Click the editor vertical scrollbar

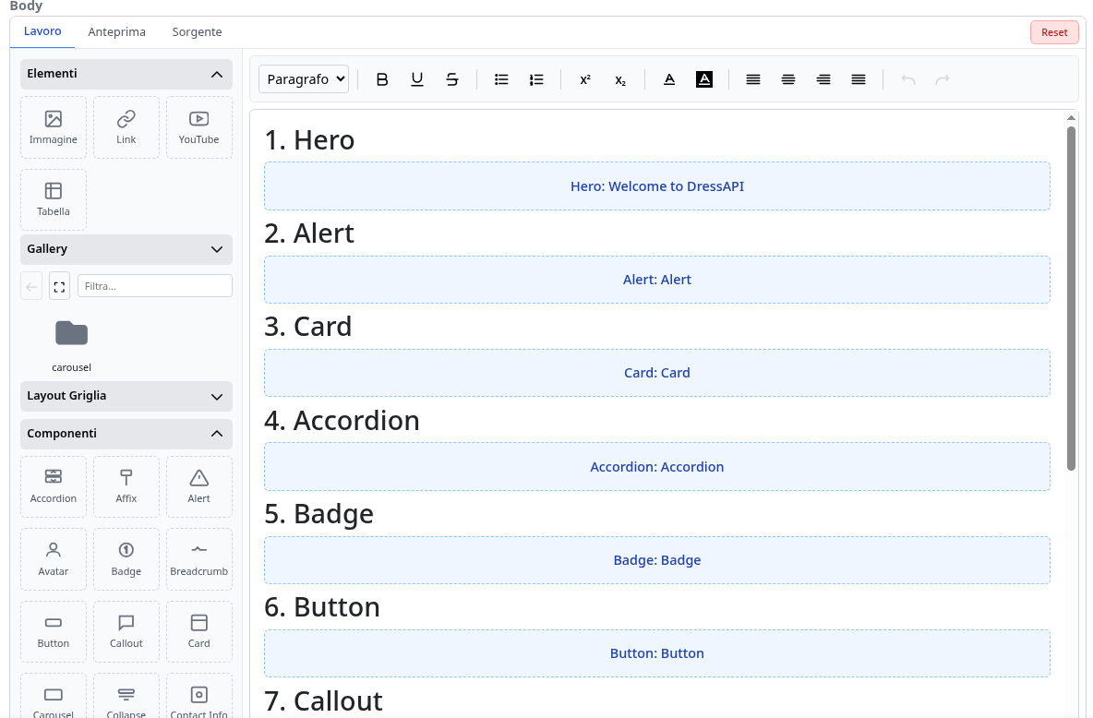(1072, 298)
